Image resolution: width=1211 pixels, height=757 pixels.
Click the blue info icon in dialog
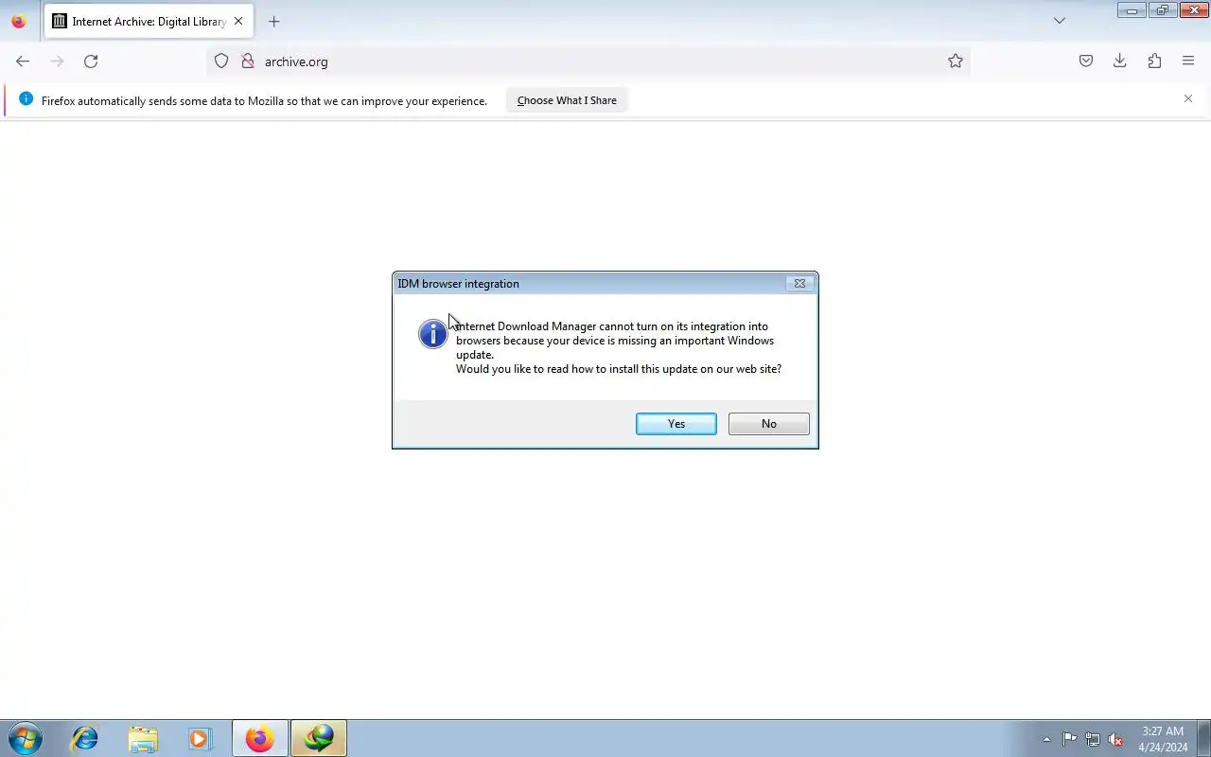coord(432,333)
